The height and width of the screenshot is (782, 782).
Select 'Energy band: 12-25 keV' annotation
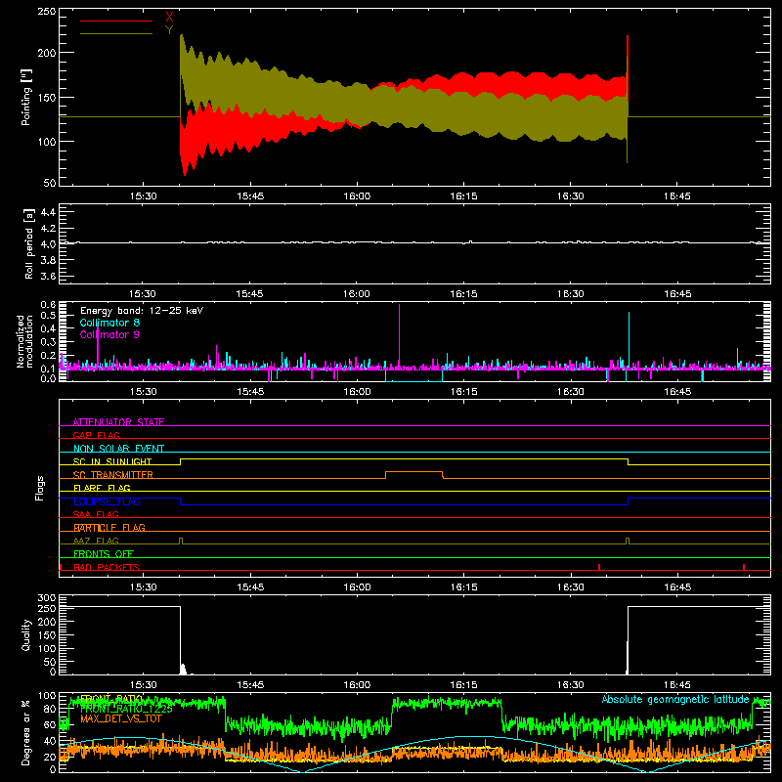pos(142,311)
